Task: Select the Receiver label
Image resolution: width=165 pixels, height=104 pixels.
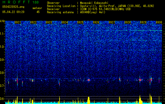Action: 53,9
